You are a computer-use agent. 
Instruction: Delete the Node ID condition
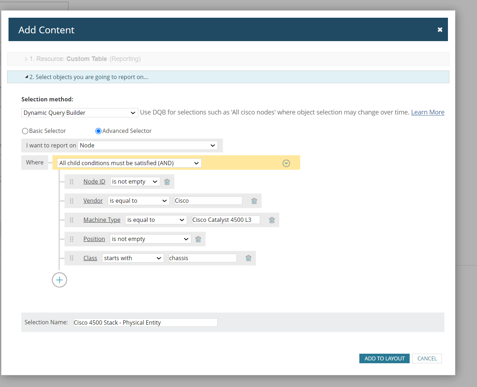point(167,182)
